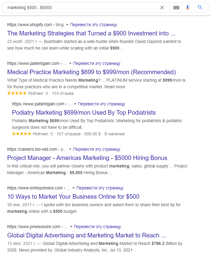Viewport: 211px width, 256px height.
Task: Open 'Global Digital Advertising and Marketing Market' result
Action: (86, 235)
